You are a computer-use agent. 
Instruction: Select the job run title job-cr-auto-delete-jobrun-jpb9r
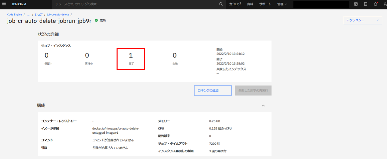click(x=49, y=21)
